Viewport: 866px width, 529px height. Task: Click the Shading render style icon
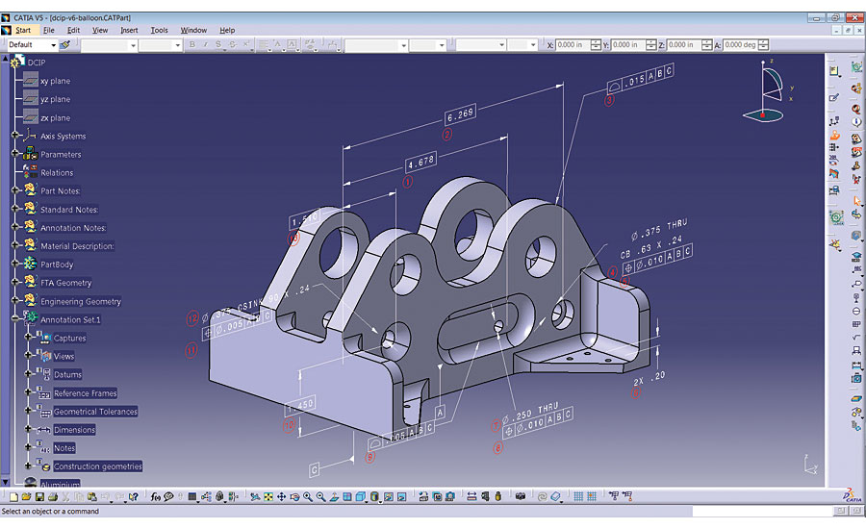(374, 496)
